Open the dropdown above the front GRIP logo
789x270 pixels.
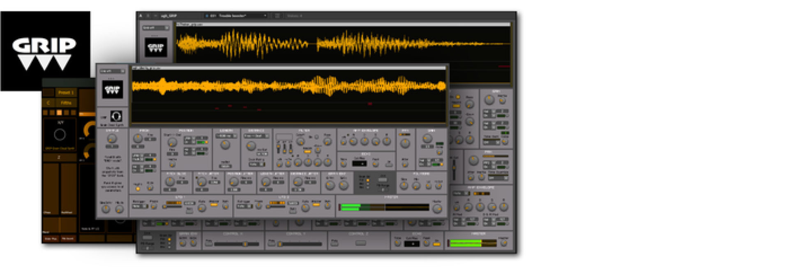112,71
